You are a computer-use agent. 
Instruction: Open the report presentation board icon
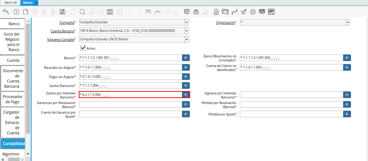coord(187,12)
